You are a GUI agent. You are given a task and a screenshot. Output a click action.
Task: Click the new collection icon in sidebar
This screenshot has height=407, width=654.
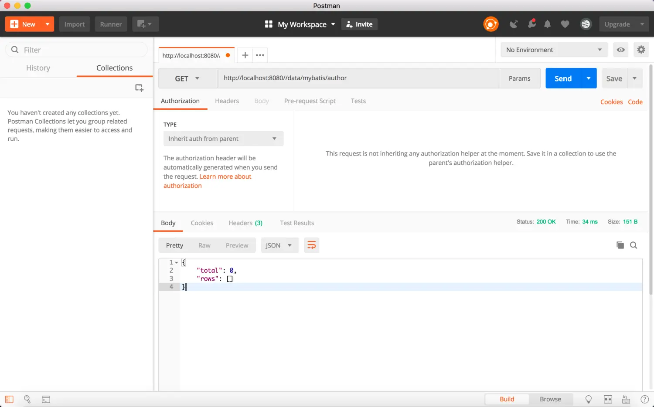tap(139, 88)
